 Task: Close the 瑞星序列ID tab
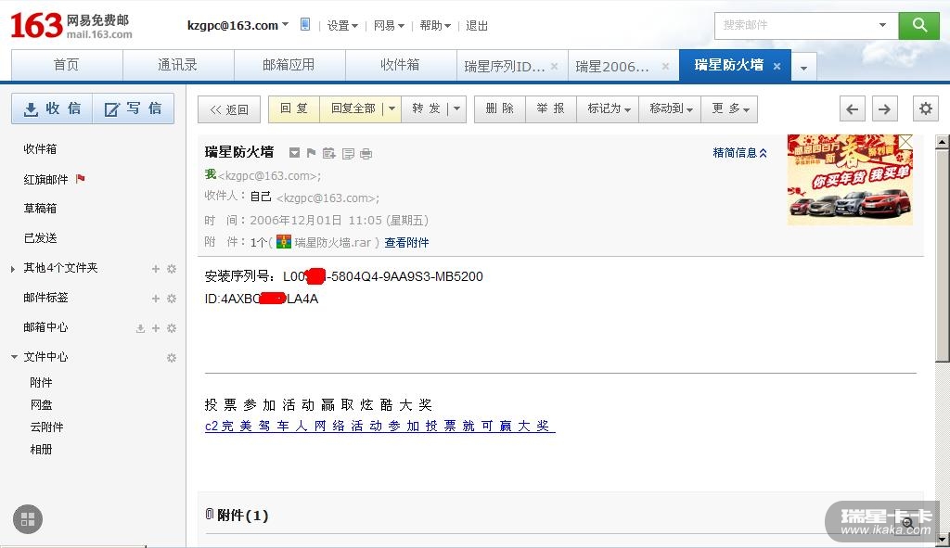click(x=554, y=66)
